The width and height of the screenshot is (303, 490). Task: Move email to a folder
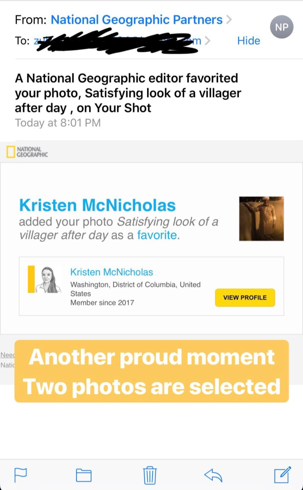click(x=84, y=475)
